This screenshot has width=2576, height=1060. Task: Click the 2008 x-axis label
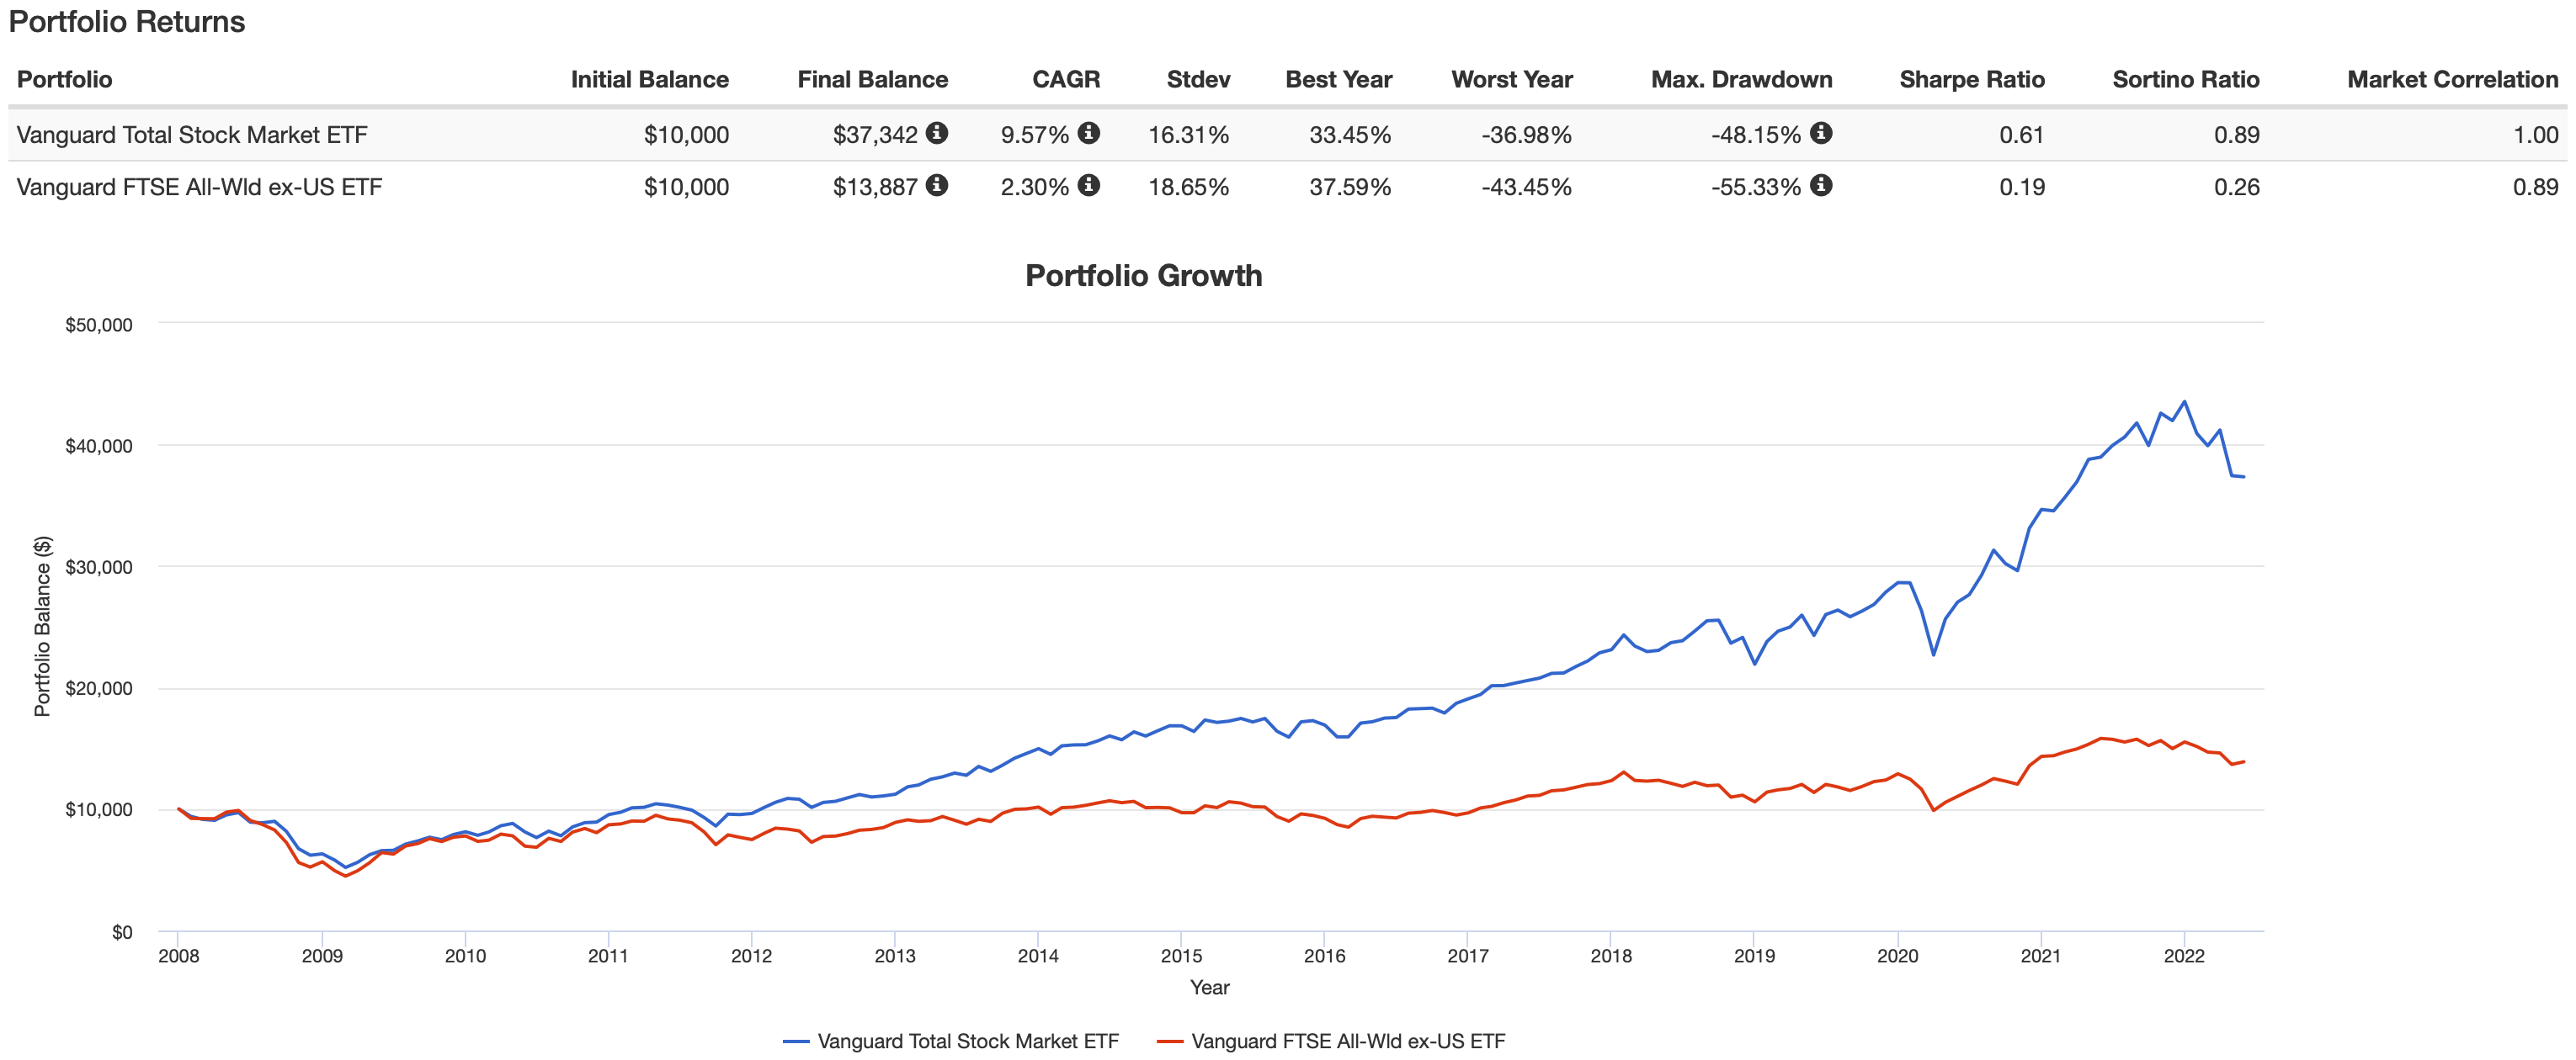point(178,956)
